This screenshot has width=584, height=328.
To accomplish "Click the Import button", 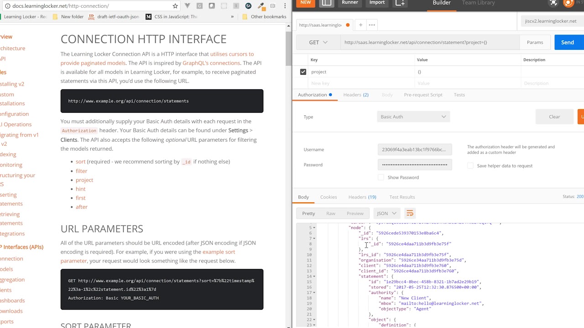I will click(377, 3).
